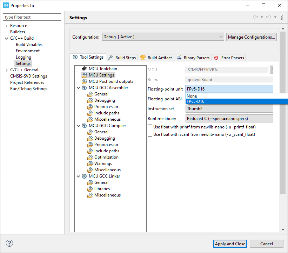Click the MCU Settings folder icon
Viewport: 288px width, 253px height.
[84, 75]
